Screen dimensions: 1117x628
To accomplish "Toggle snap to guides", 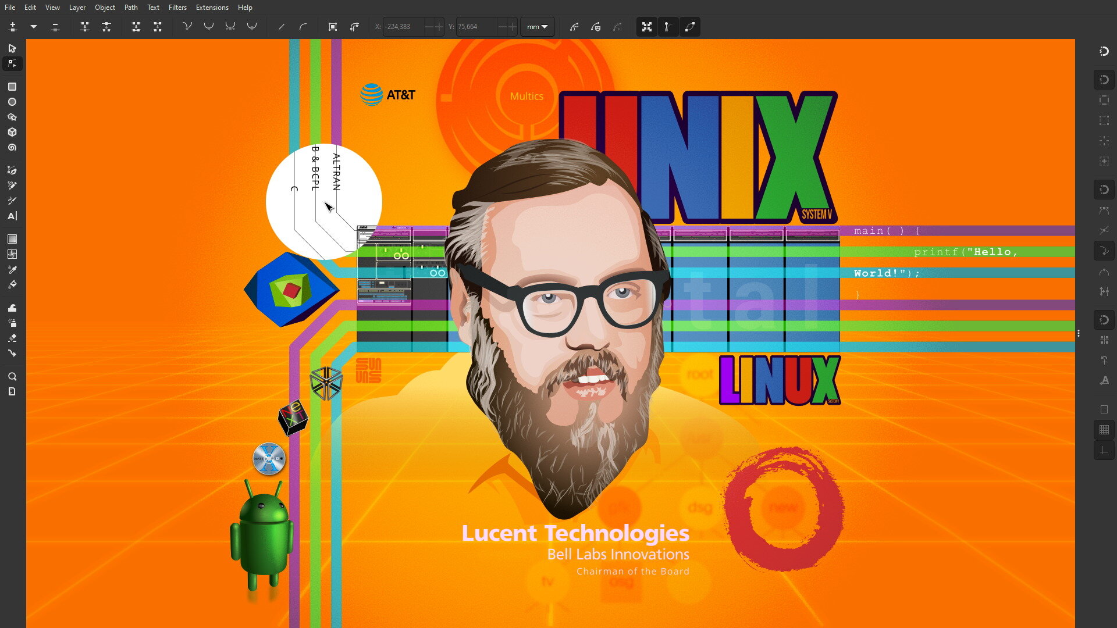I will click(x=1104, y=450).
